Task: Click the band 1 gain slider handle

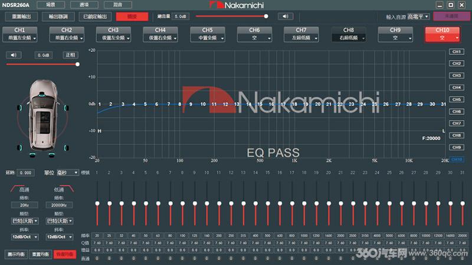Action: [x=97, y=203]
